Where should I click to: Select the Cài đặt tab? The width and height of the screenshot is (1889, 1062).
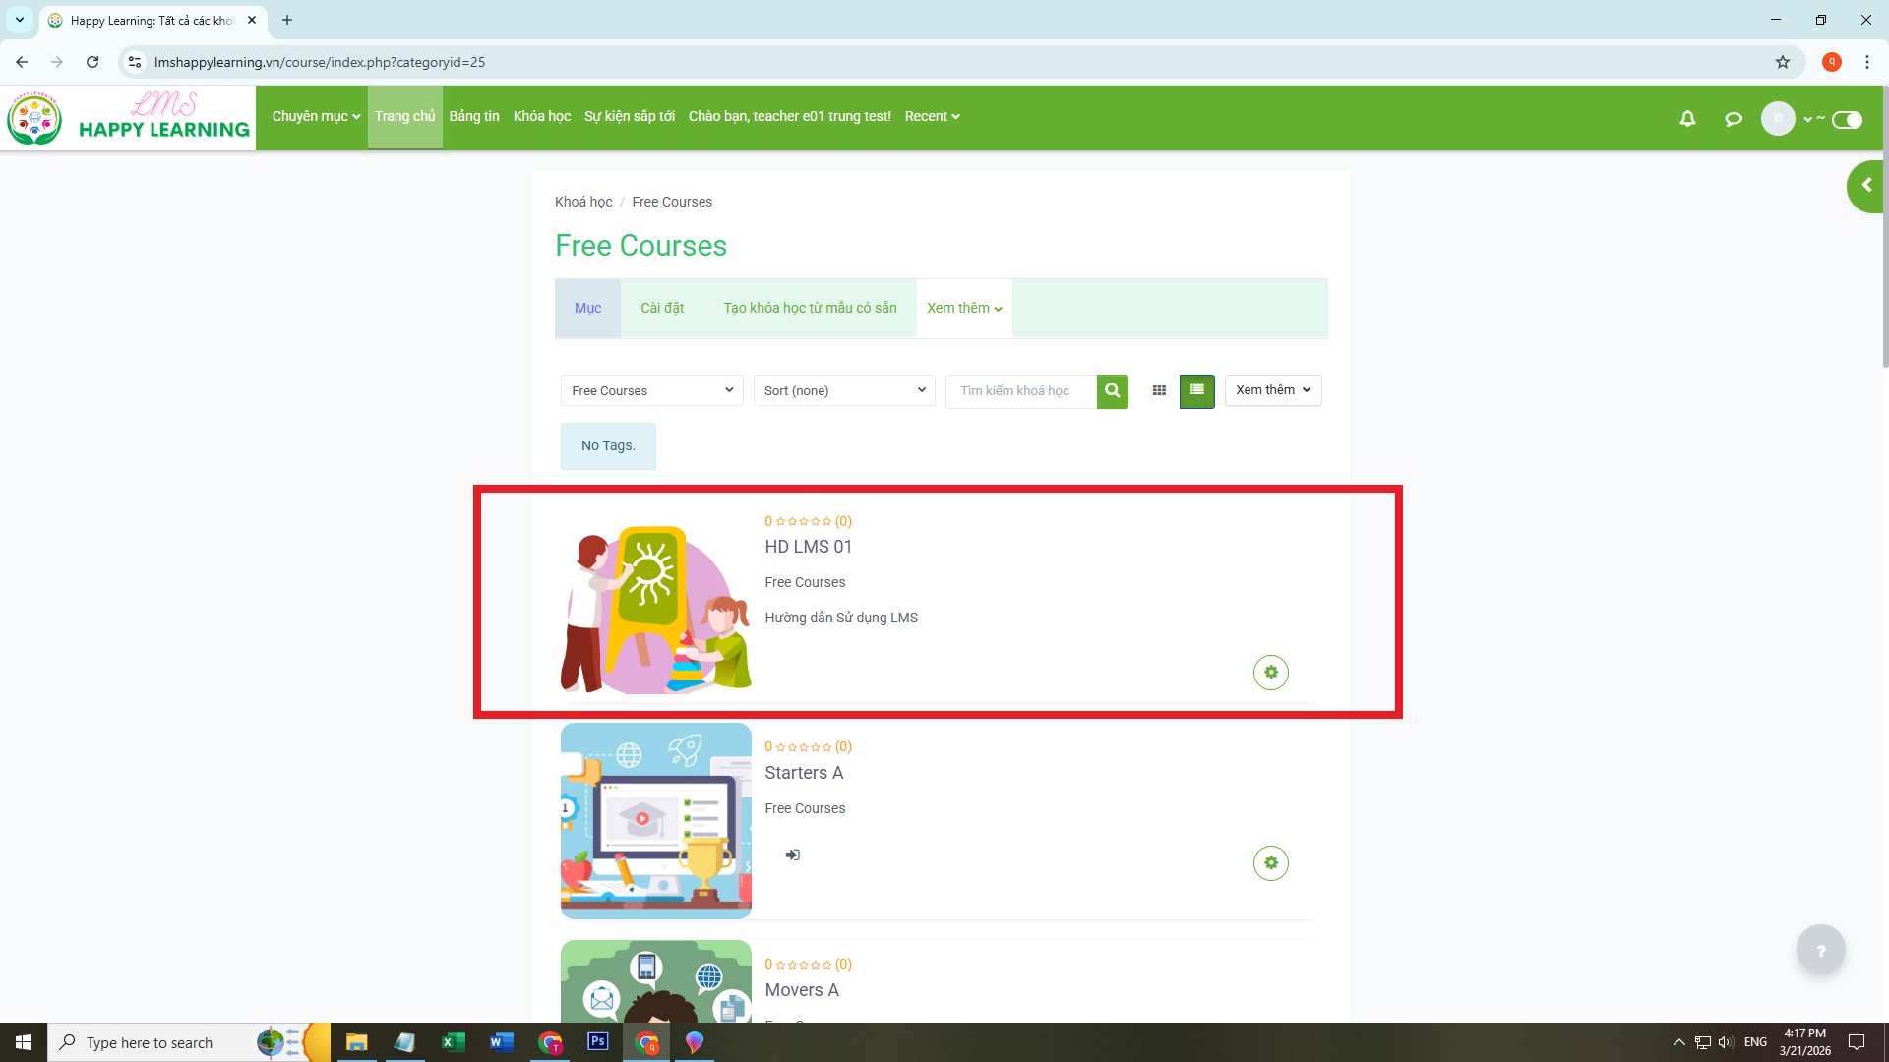(x=662, y=308)
